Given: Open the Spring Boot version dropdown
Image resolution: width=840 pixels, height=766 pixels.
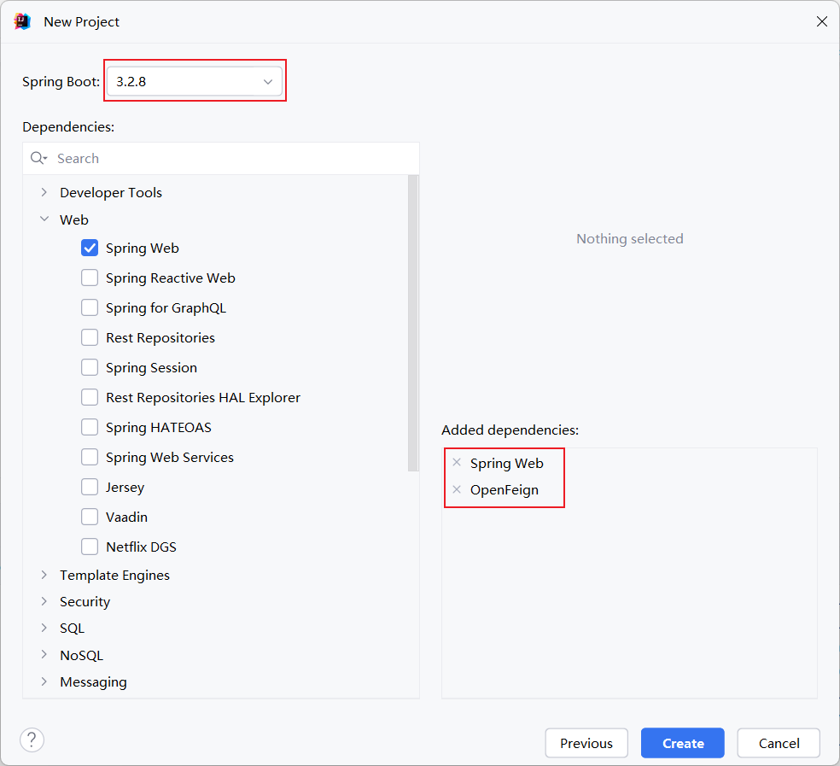Looking at the screenshot, I should click(195, 81).
